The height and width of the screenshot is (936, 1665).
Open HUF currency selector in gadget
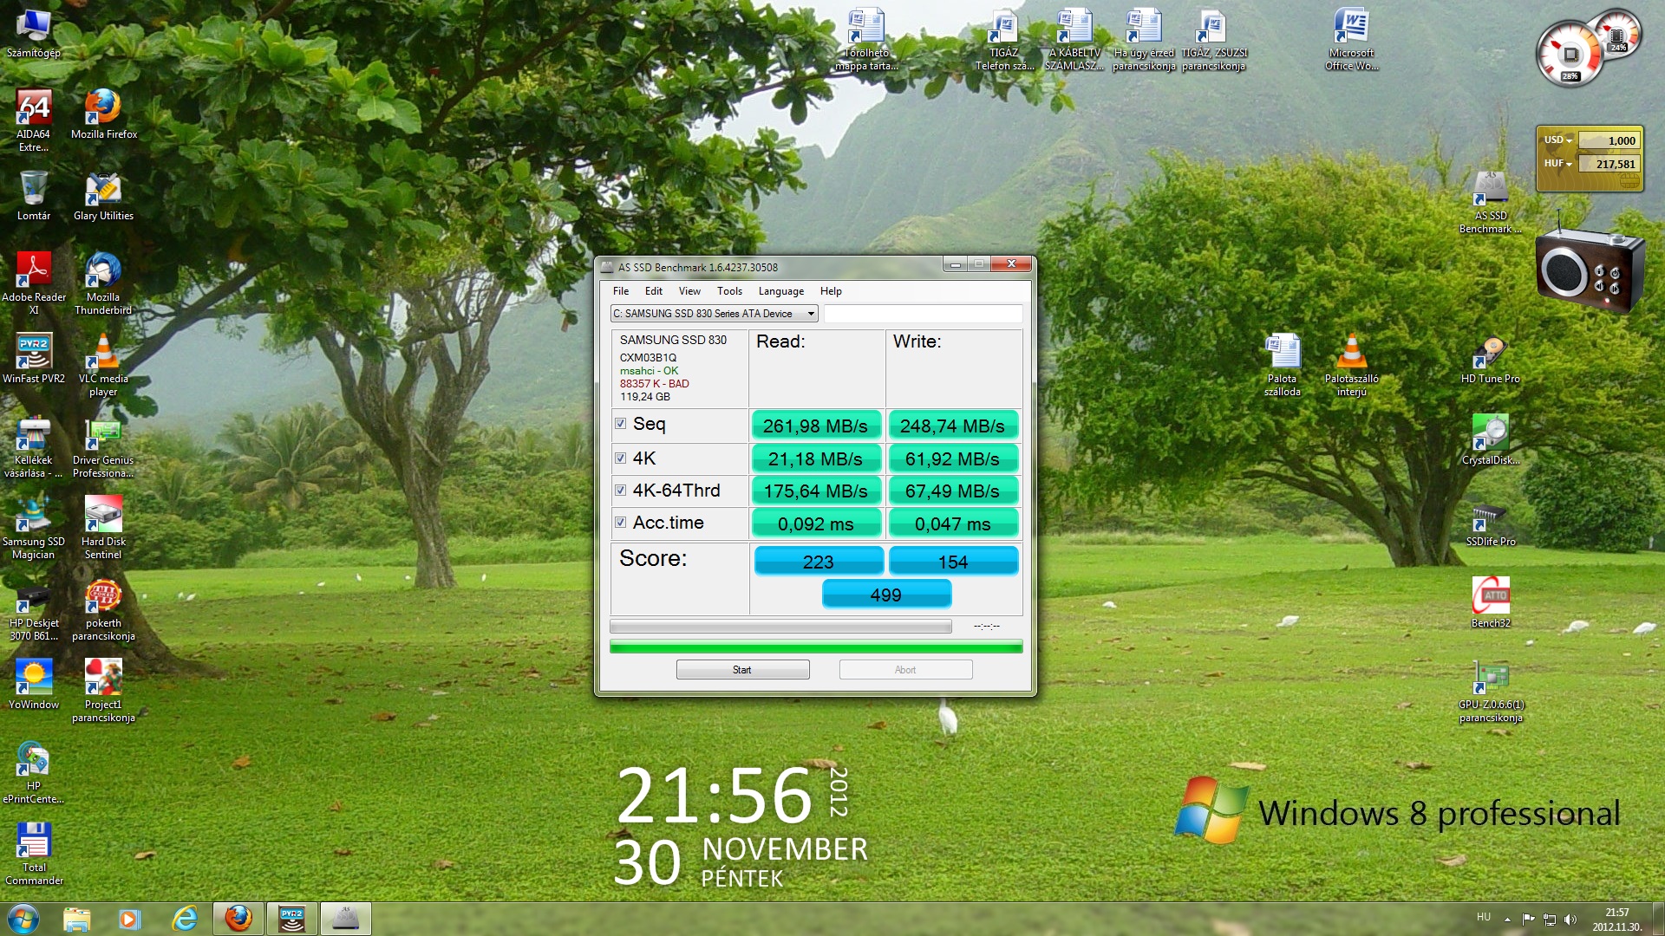point(1557,164)
